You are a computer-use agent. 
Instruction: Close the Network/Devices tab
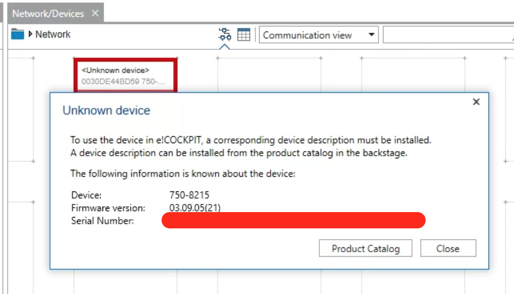(x=95, y=13)
